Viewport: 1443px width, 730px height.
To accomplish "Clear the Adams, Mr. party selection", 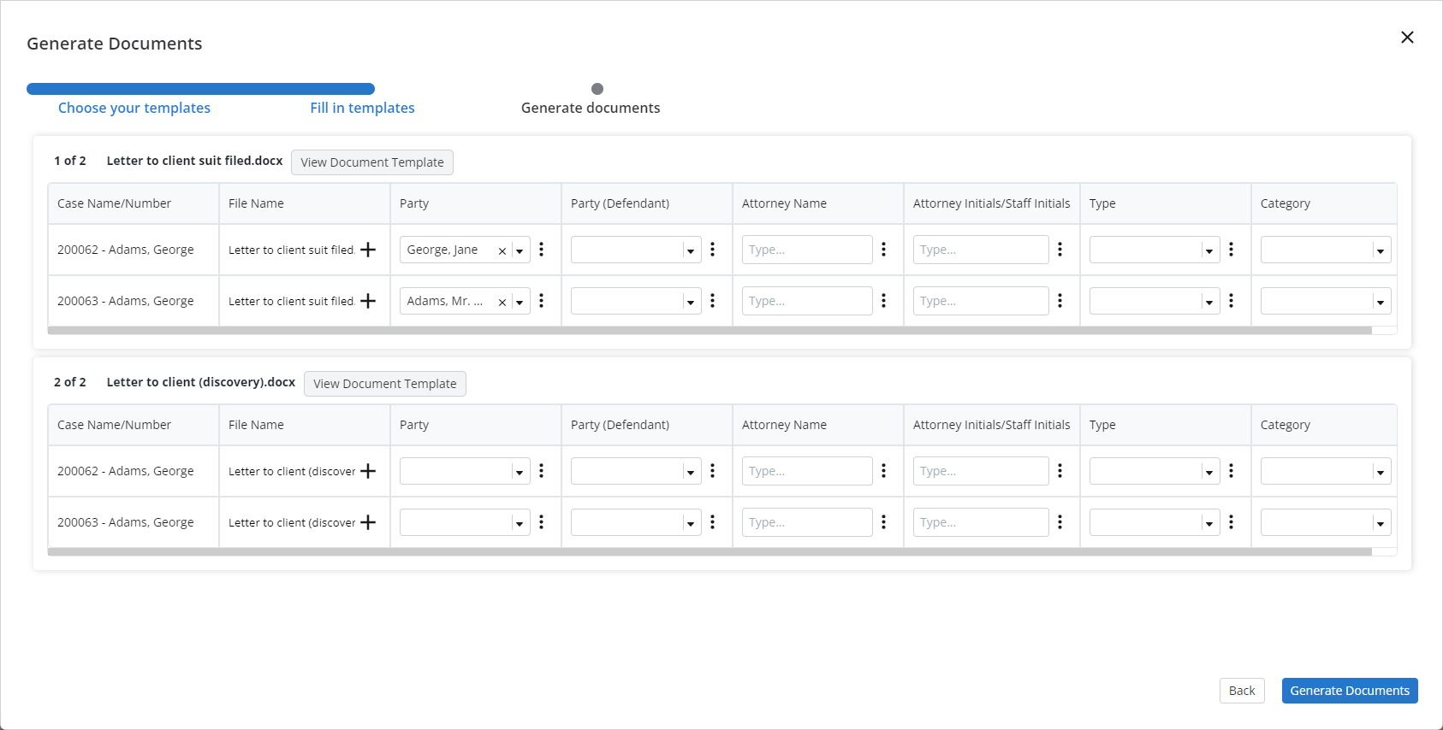I will pos(502,303).
